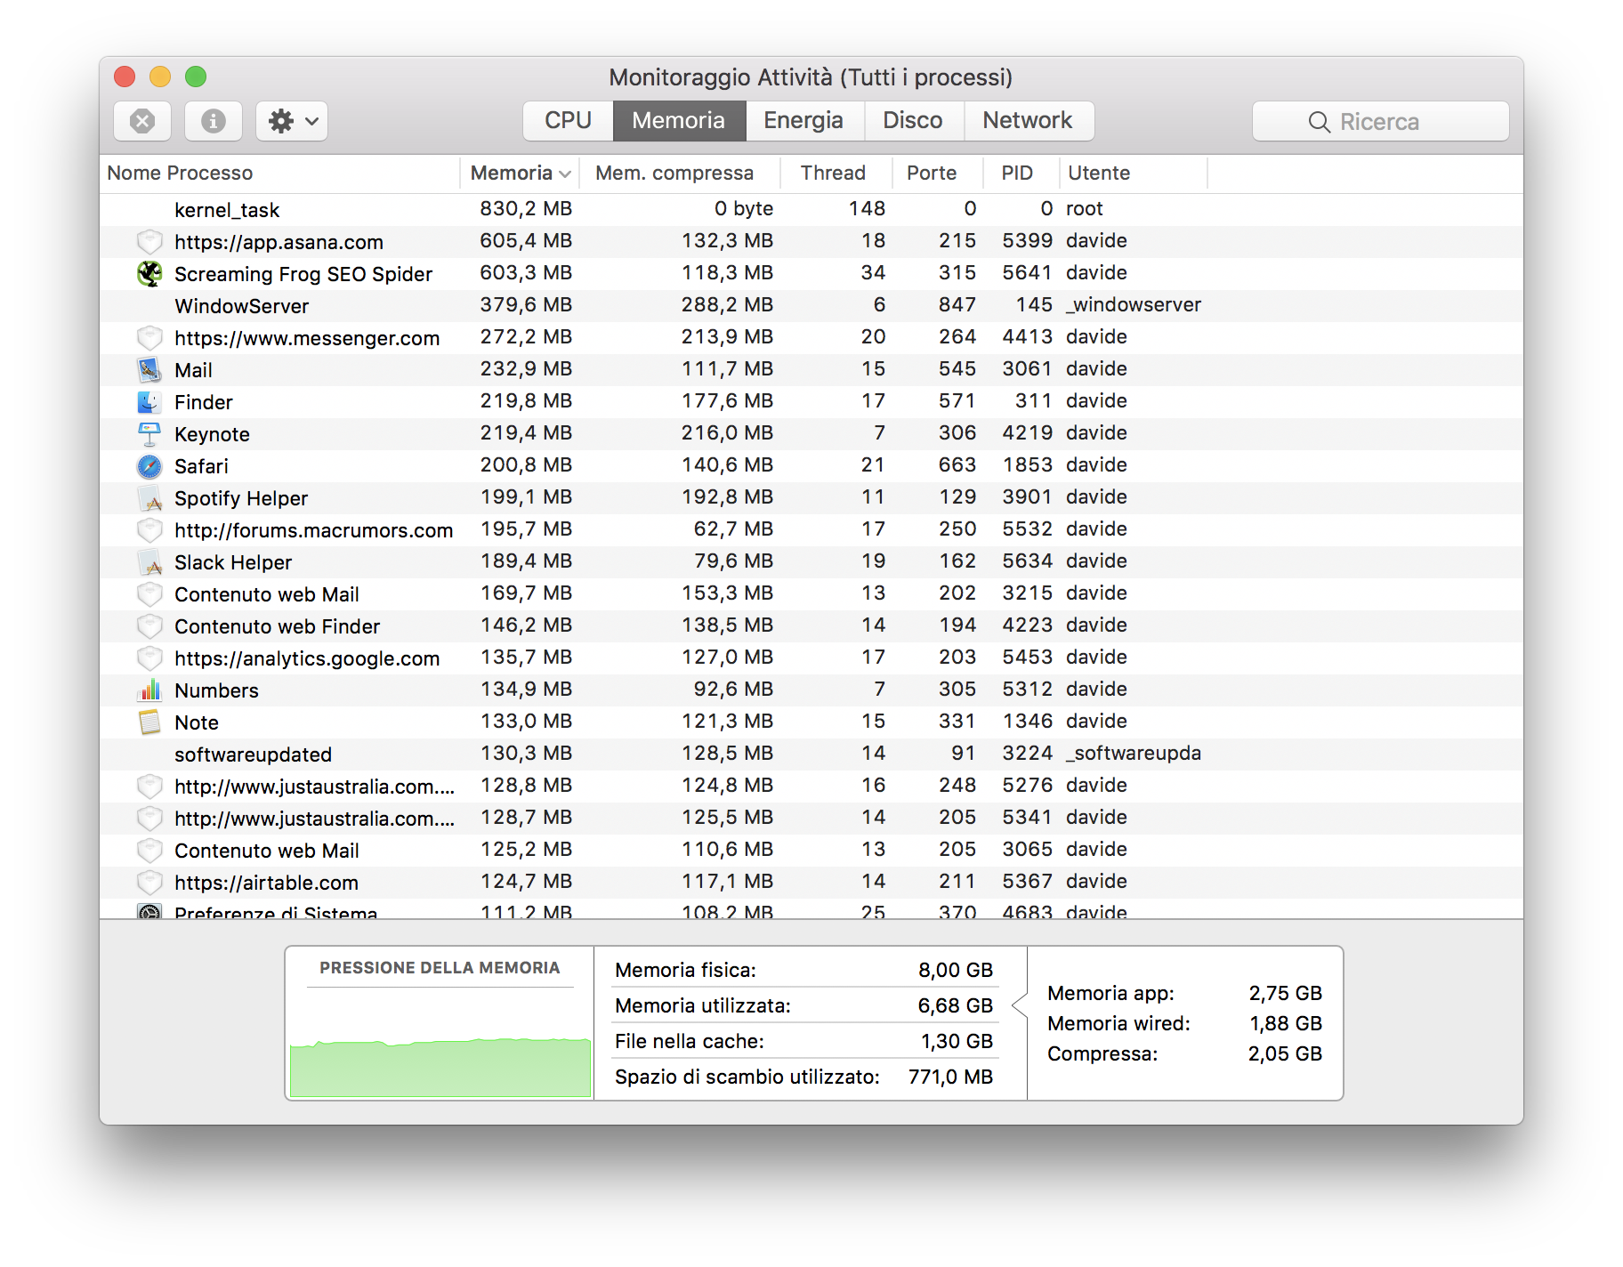The height and width of the screenshot is (1267, 1623).
Task: Click the Memoria fisica 8,00 GB value
Action: [x=956, y=970]
